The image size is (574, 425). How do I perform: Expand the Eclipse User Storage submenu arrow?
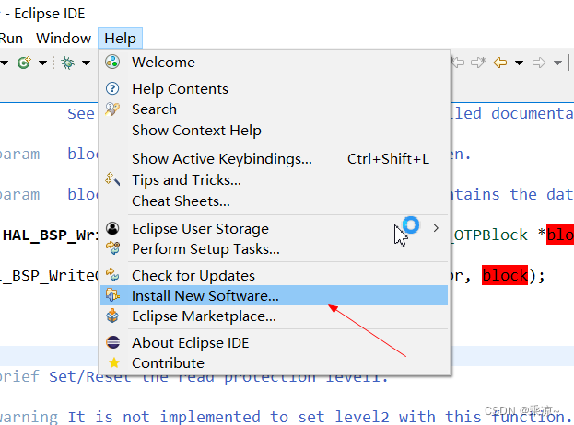coord(436,228)
